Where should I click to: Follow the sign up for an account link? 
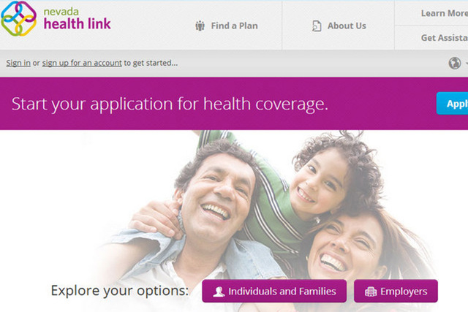click(x=82, y=63)
